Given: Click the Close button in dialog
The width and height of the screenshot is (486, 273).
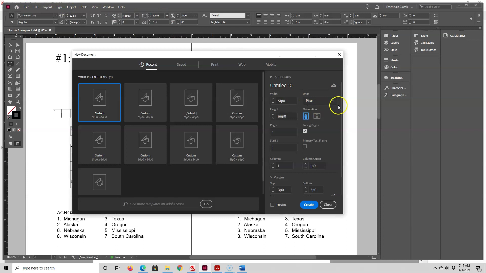Looking at the screenshot, I should point(328,205).
